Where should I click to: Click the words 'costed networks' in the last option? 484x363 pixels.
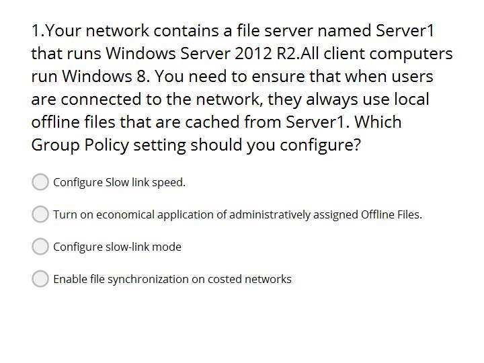tap(249, 280)
